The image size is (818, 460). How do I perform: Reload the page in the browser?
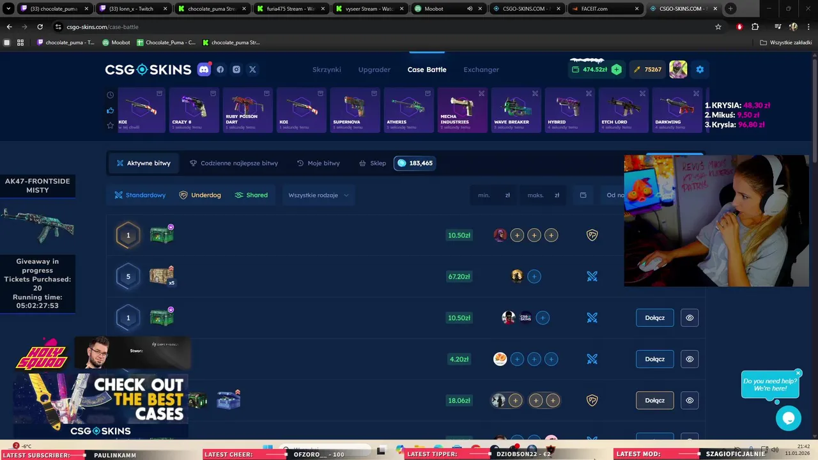tap(40, 27)
